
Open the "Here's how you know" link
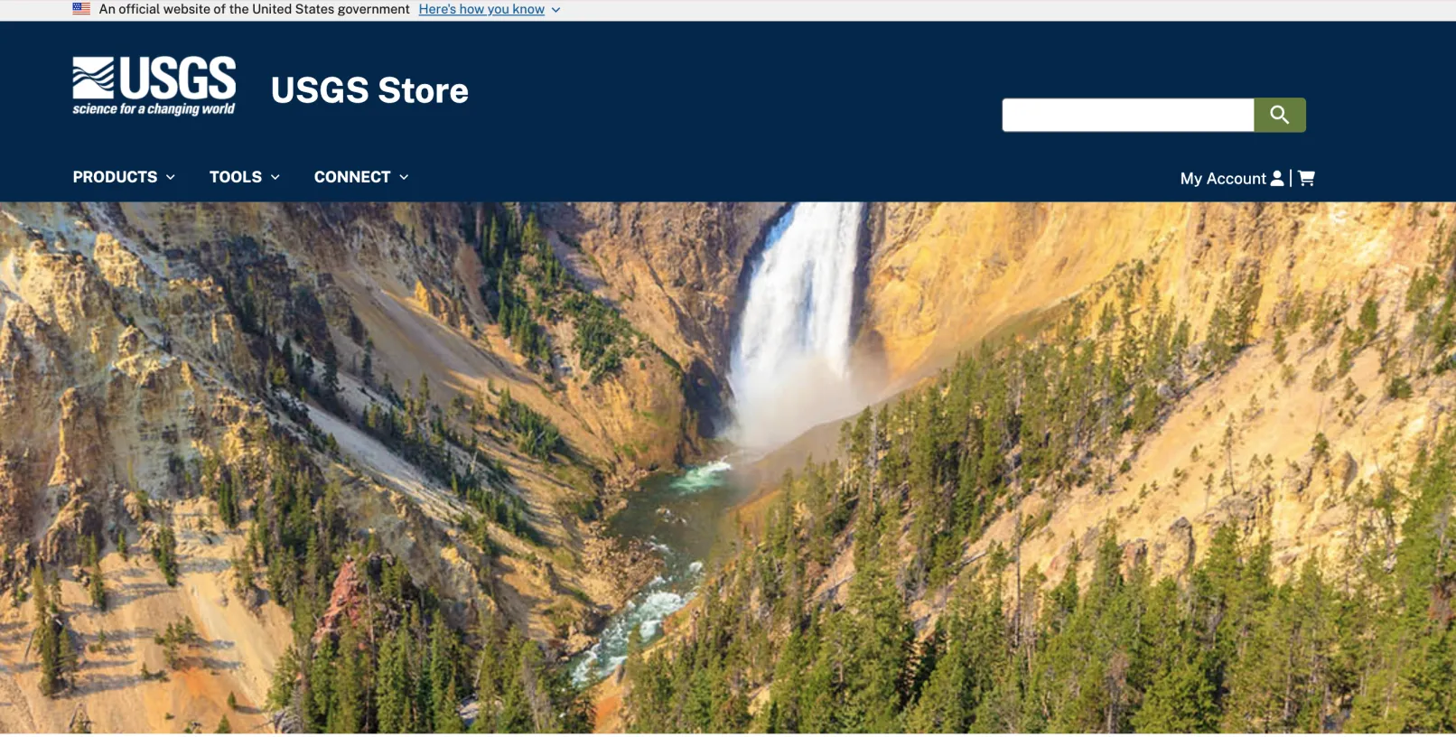[481, 9]
